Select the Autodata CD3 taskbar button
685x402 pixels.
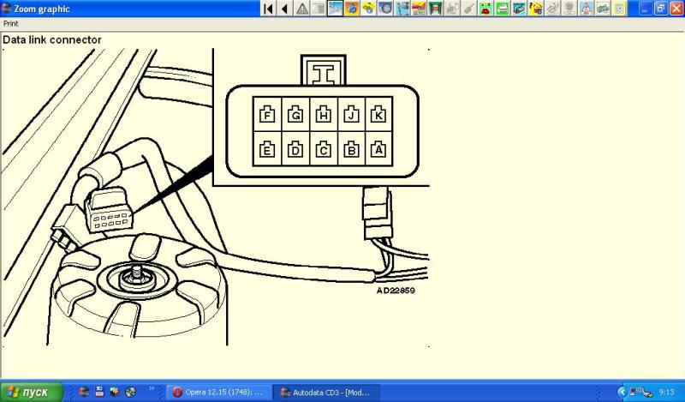click(325, 392)
